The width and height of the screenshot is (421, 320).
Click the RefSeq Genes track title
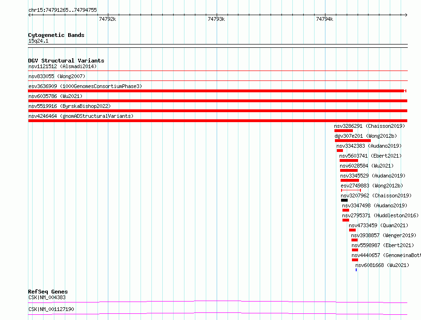click(x=48, y=292)
